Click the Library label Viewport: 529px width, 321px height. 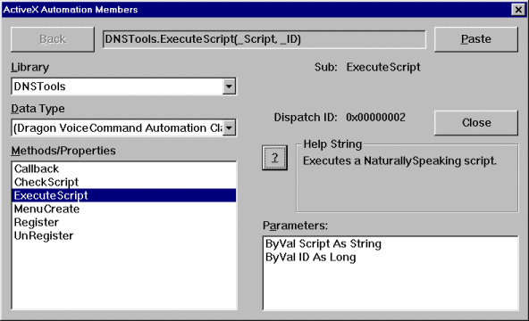(x=30, y=67)
